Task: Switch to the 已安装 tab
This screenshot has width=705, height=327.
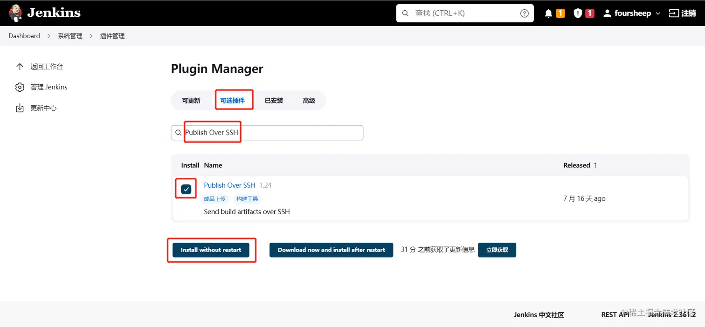Action: pyautogui.click(x=274, y=101)
